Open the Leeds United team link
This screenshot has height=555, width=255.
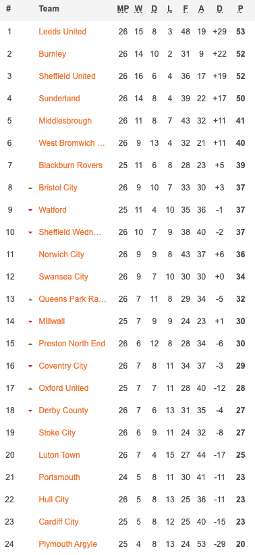[x=62, y=32]
